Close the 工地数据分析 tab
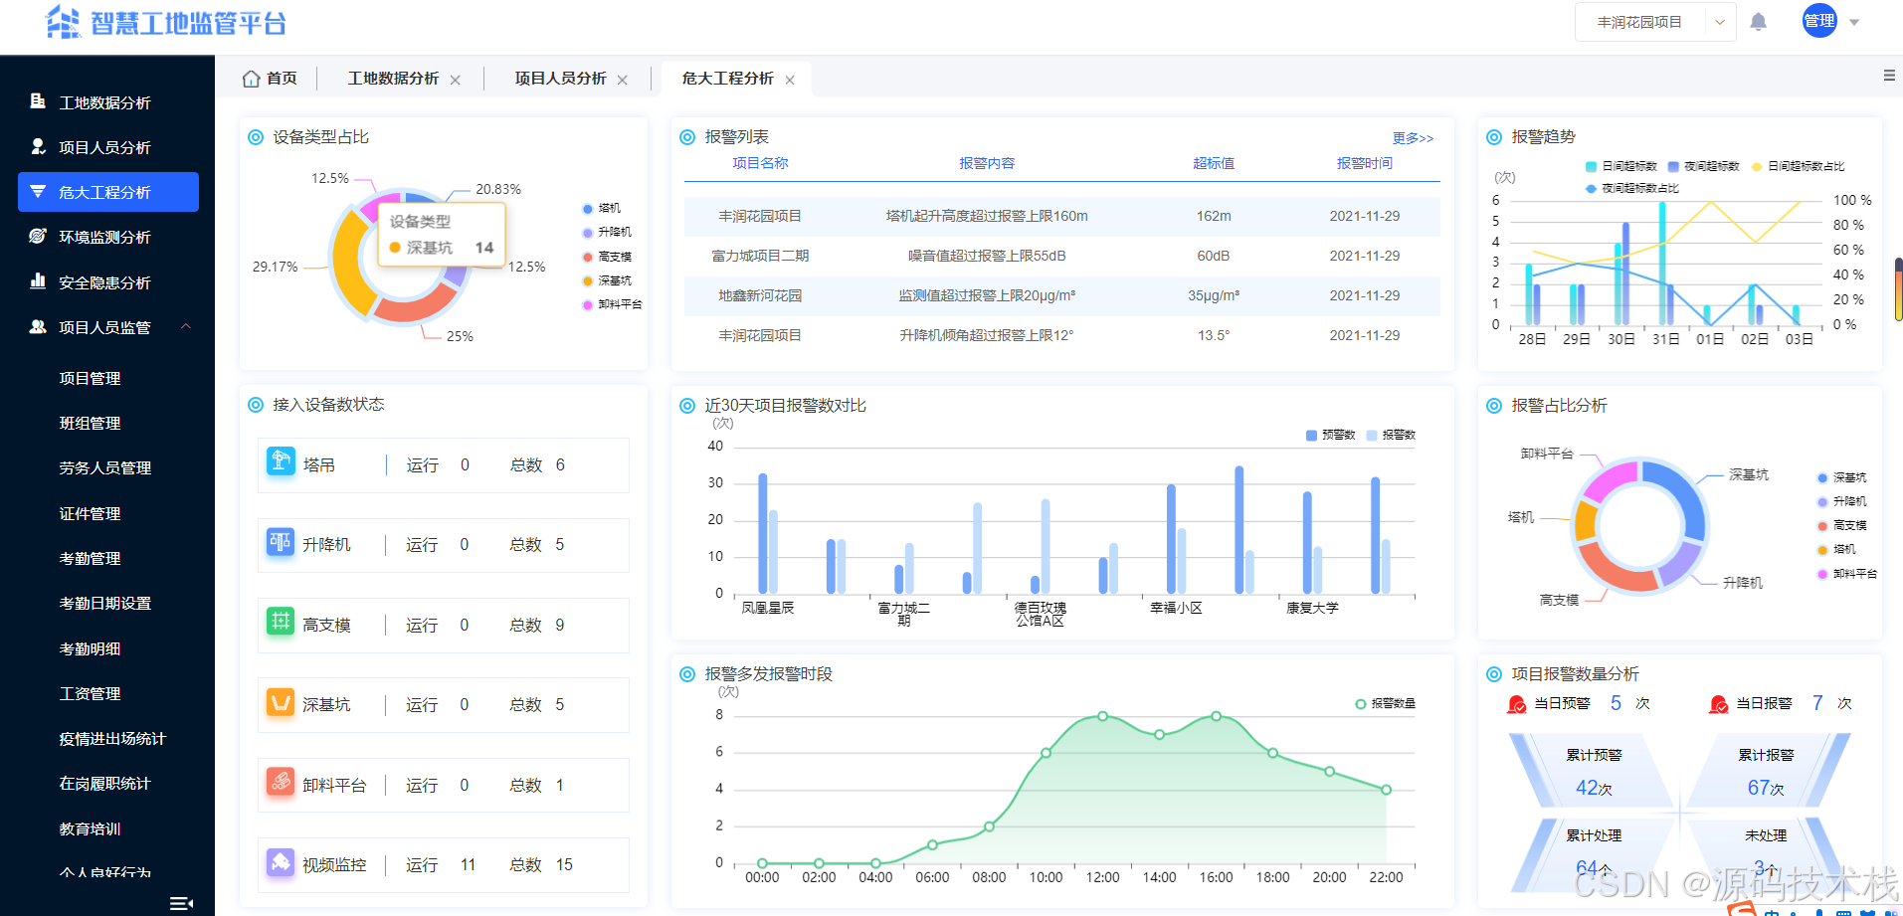This screenshot has width=1903, height=916. [x=456, y=80]
